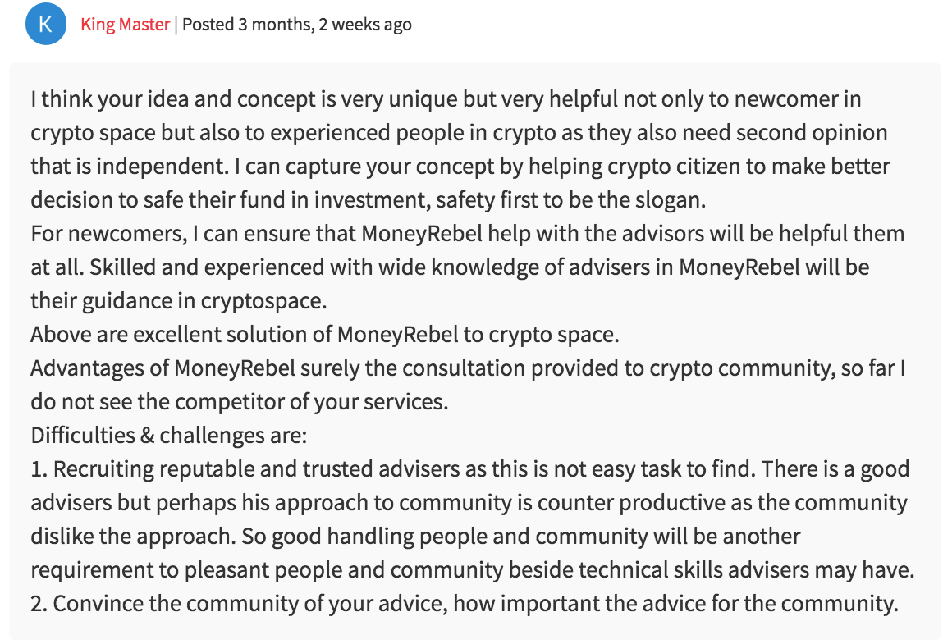Click the numbered point 1. Recruiting reputable

pyautogui.click(x=469, y=469)
